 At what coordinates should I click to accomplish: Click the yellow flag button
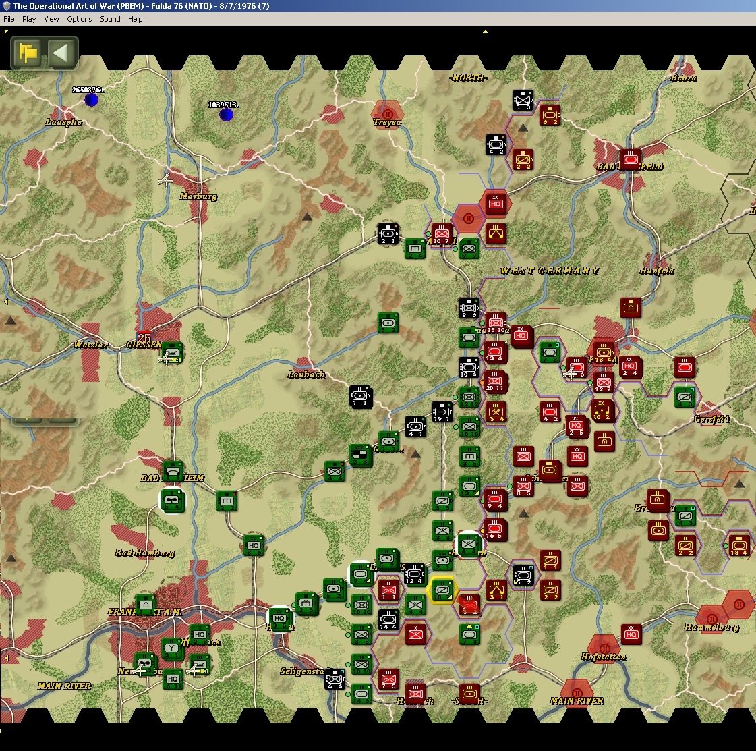click(x=28, y=53)
